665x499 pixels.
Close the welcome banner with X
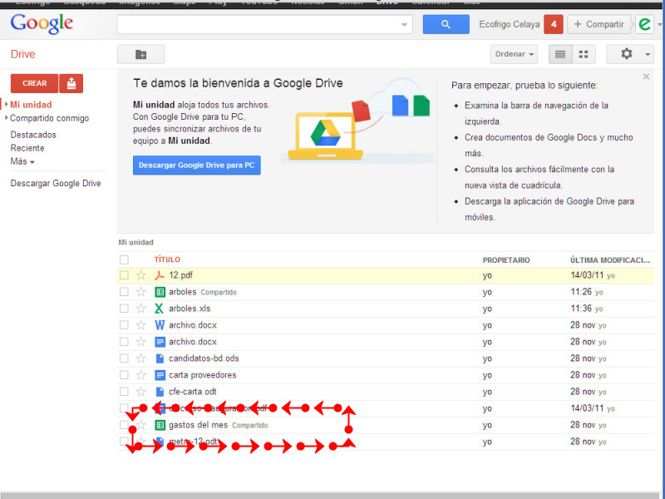coord(646,77)
